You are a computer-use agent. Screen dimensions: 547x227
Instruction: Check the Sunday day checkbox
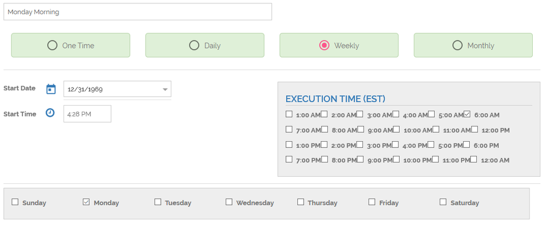(x=15, y=202)
